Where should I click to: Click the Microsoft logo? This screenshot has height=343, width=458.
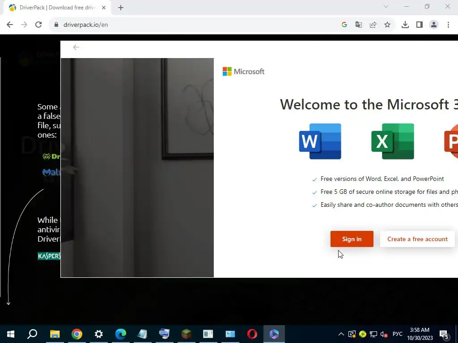243,71
